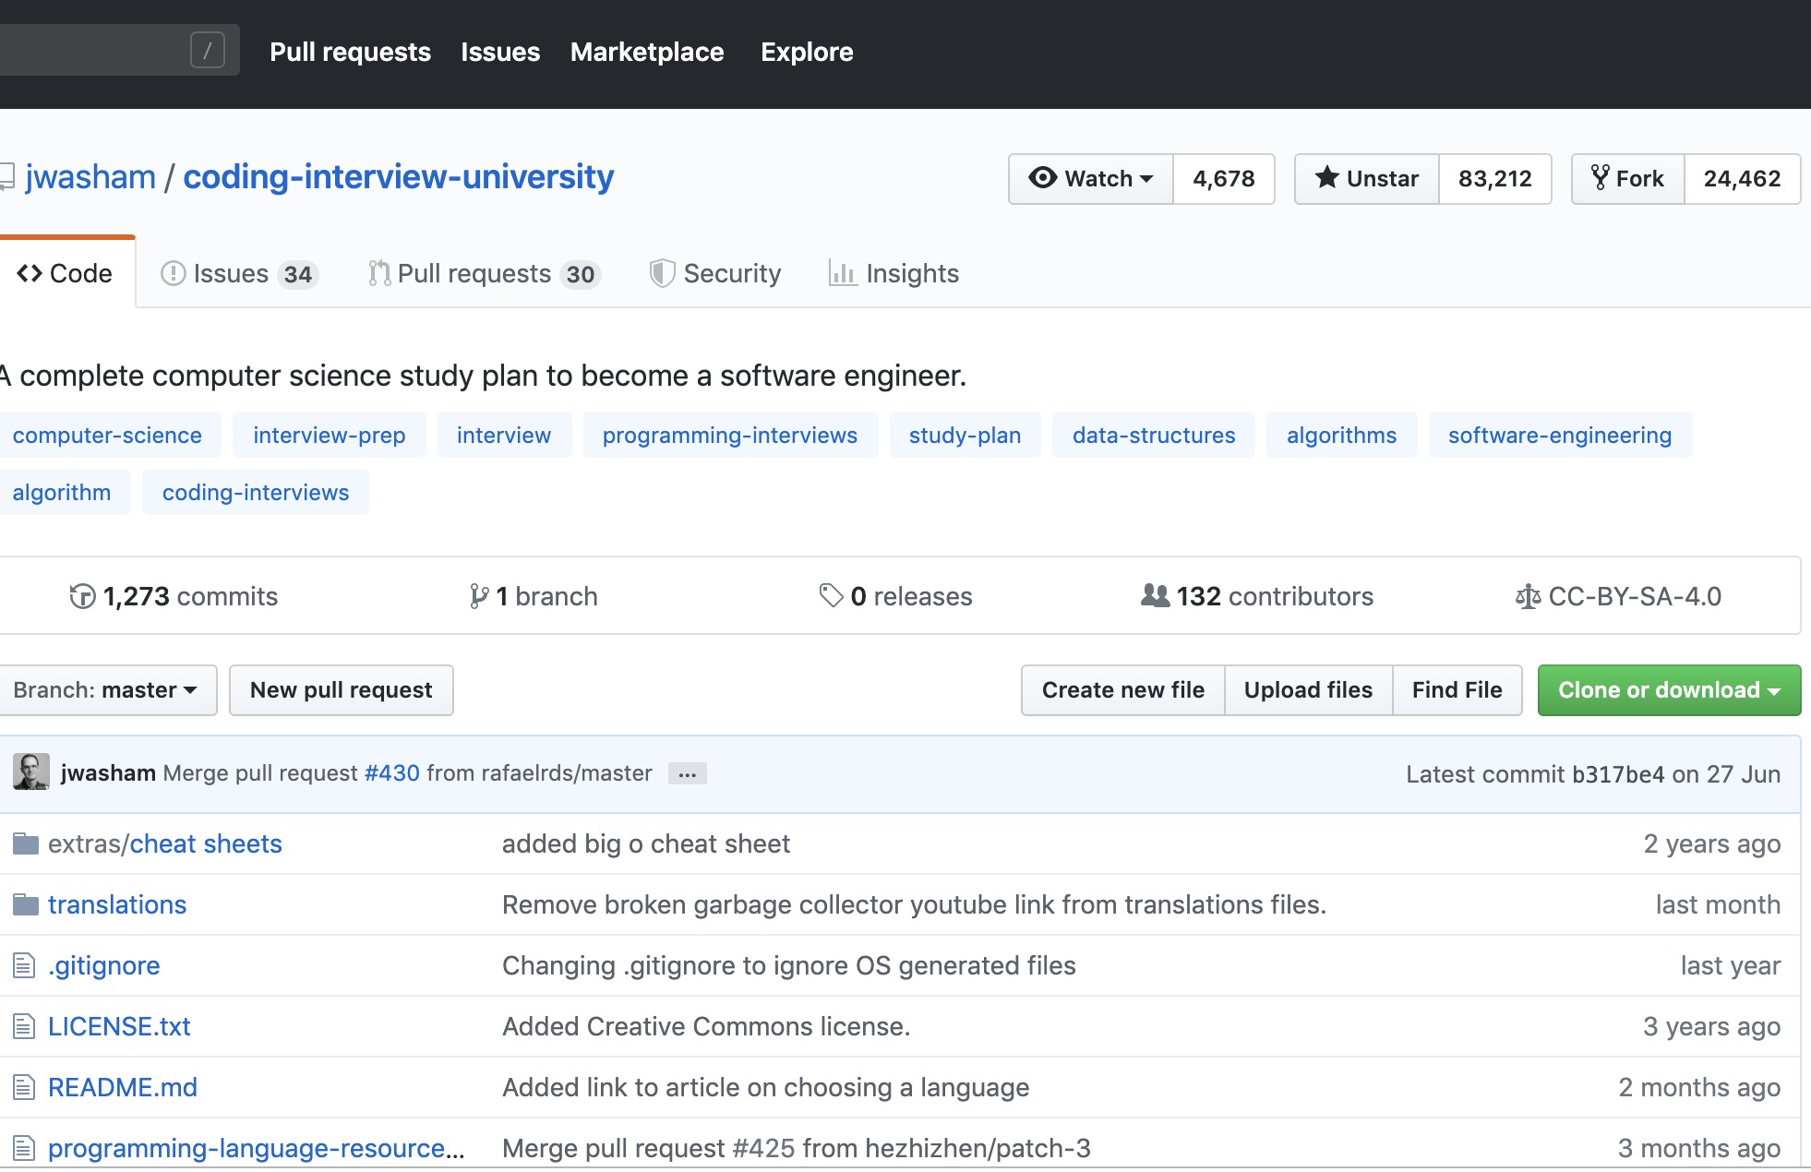The image size is (1811, 1172).
Task: Click the star icon on Unstar button
Action: [1327, 177]
